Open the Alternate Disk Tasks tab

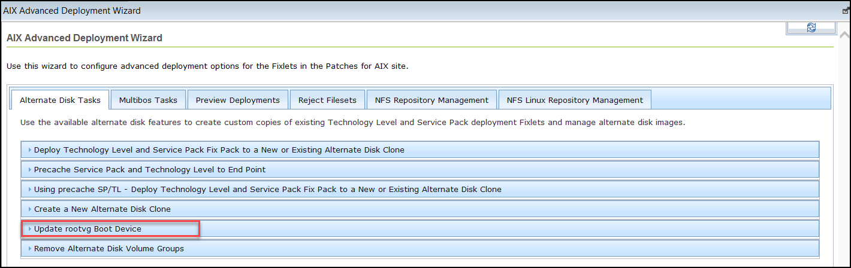tap(60, 100)
